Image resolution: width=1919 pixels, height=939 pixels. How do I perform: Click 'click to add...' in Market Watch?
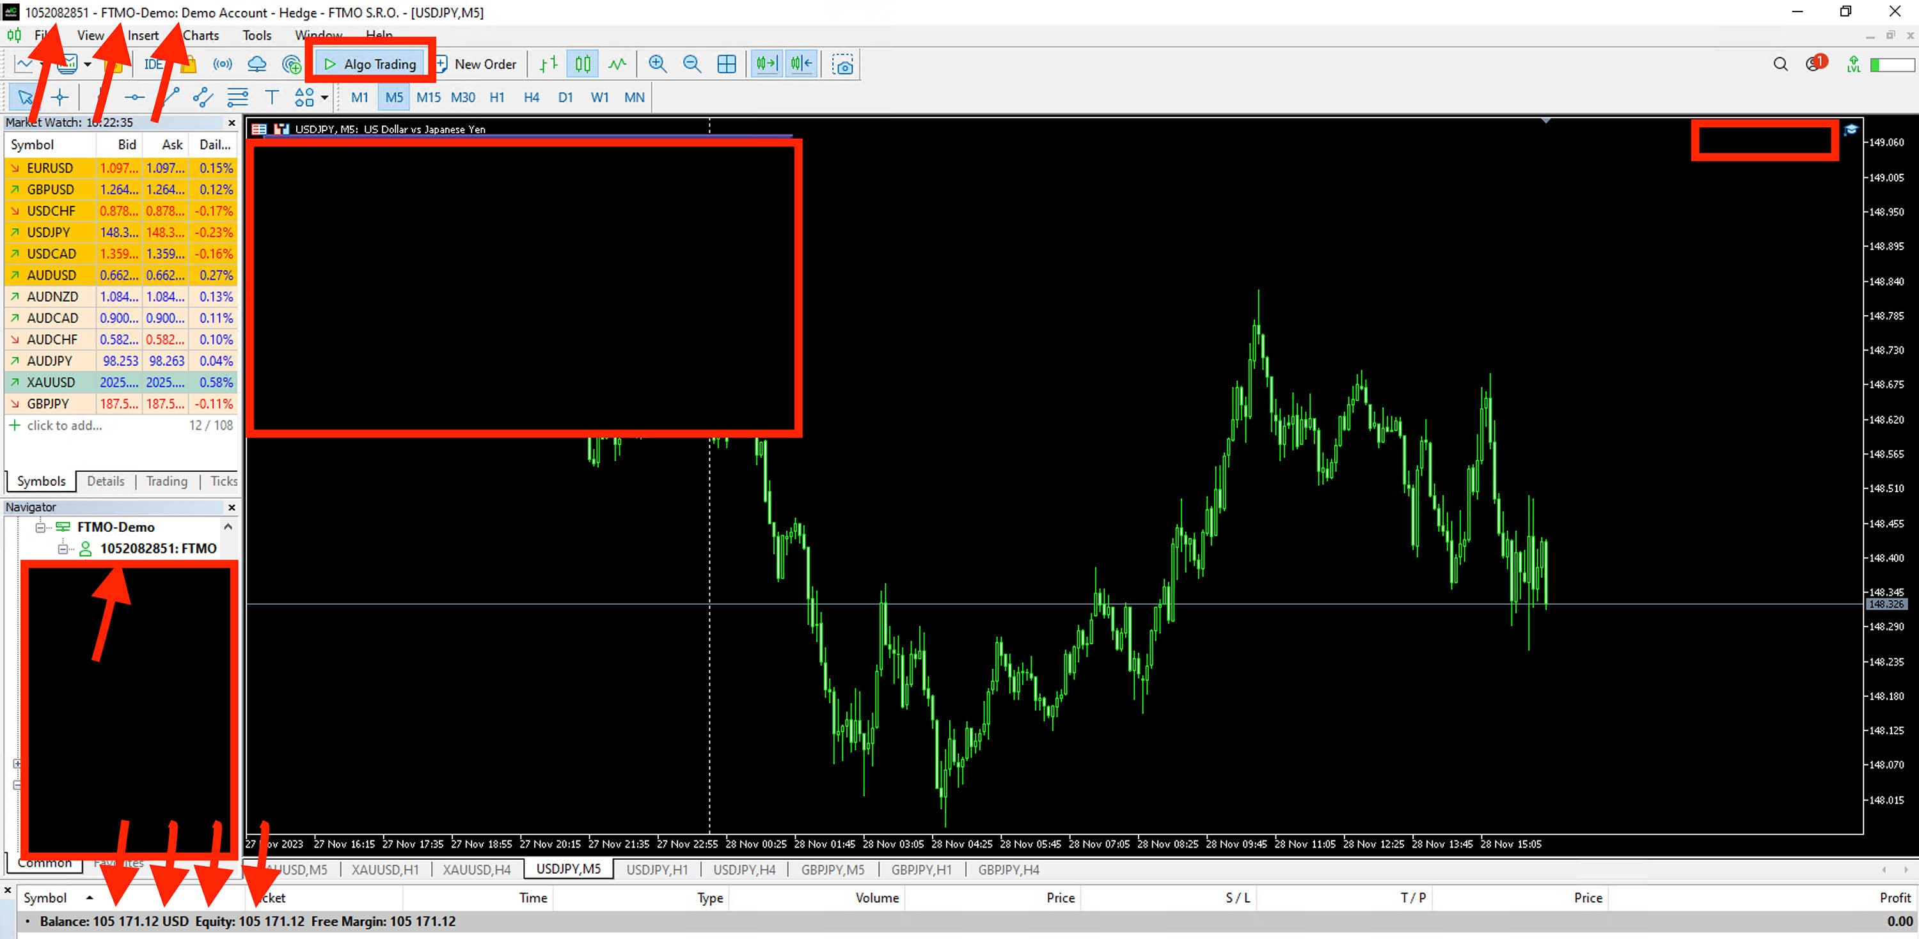64,425
